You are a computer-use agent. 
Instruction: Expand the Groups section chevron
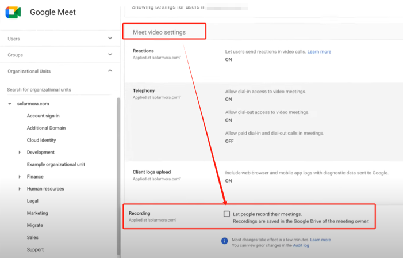(110, 54)
